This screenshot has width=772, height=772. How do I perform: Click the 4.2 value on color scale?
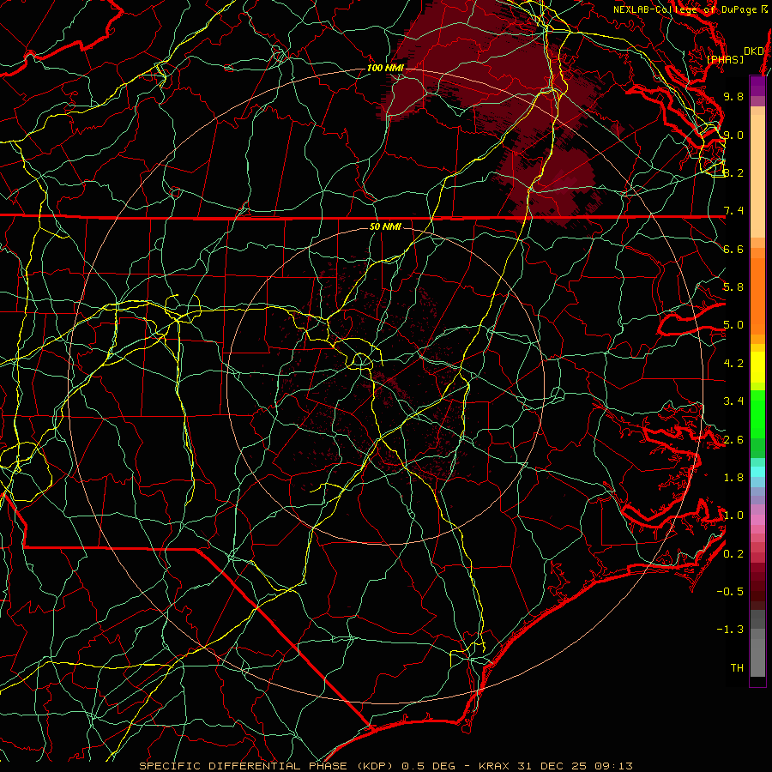tap(733, 364)
